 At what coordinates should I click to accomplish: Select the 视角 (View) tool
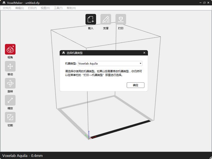click(x=10, y=49)
